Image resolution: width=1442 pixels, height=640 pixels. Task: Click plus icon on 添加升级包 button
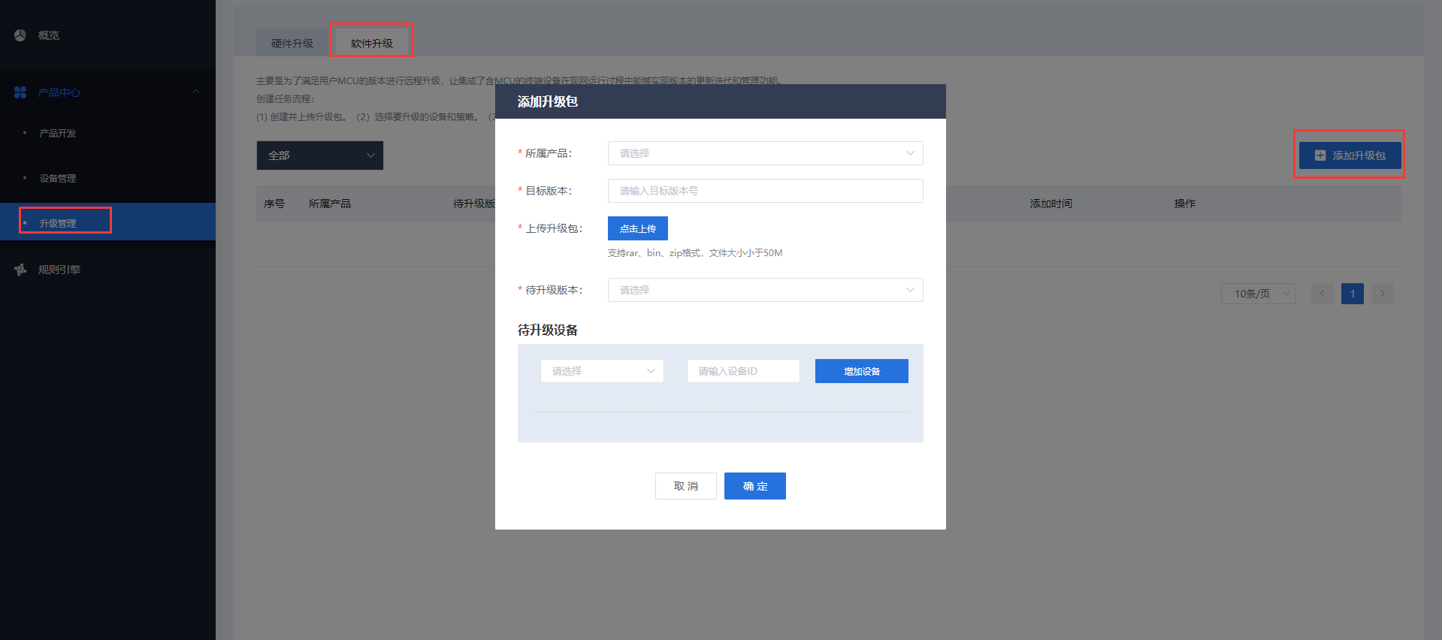tap(1320, 155)
